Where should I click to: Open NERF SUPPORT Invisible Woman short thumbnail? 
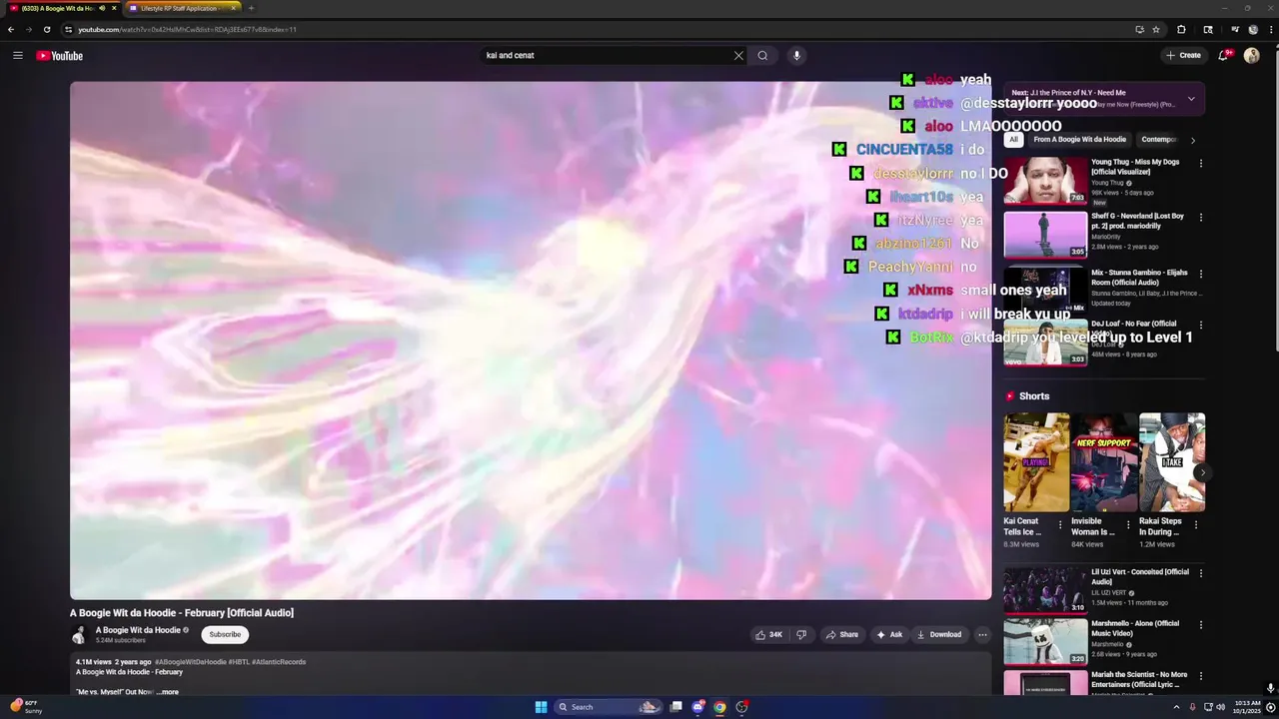coord(1104,462)
